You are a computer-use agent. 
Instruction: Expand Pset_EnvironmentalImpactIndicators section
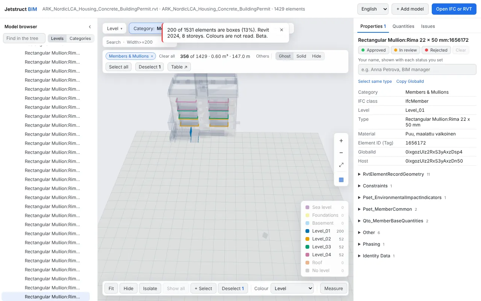[402, 198]
